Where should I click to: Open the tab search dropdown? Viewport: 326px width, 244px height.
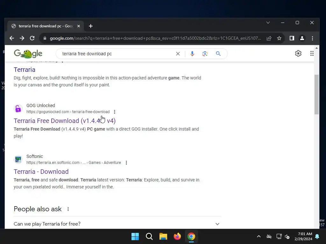(x=268, y=23)
